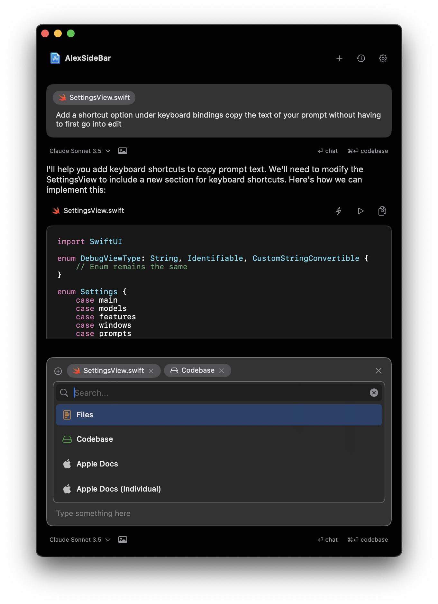Screen dimensions: 438x604
Task: Click Apple logo beside Apple Docs (Individual)
Action: point(67,489)
